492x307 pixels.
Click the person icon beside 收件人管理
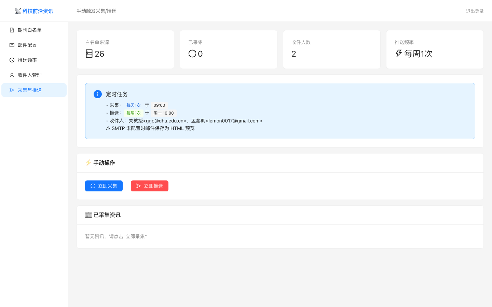12,75
